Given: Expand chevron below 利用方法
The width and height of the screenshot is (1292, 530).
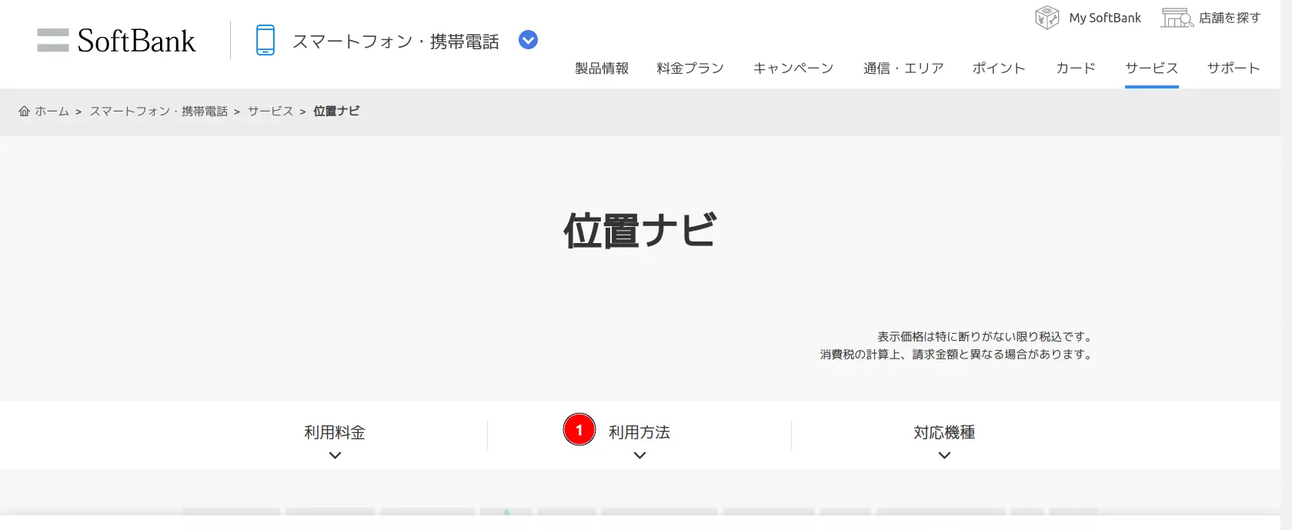Looking at the screenshot, I should coord(639,455).
